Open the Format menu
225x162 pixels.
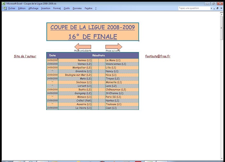[57, 8]
